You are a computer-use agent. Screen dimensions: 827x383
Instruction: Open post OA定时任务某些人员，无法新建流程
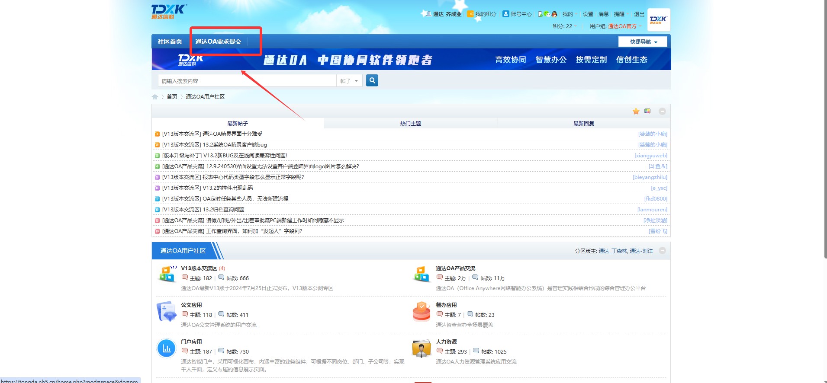(245, 199)
